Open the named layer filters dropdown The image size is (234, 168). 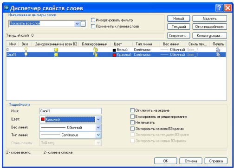(x=77, y=24)
